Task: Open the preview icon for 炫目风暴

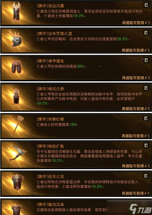Action: (146, 5)
